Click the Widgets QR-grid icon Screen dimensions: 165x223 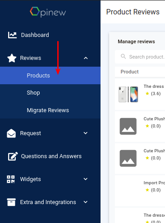point(11,179)
